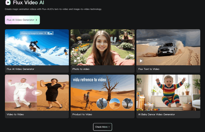Click the Video to Video card title
The image size is (205, 132).
click(x=15, y=115)
